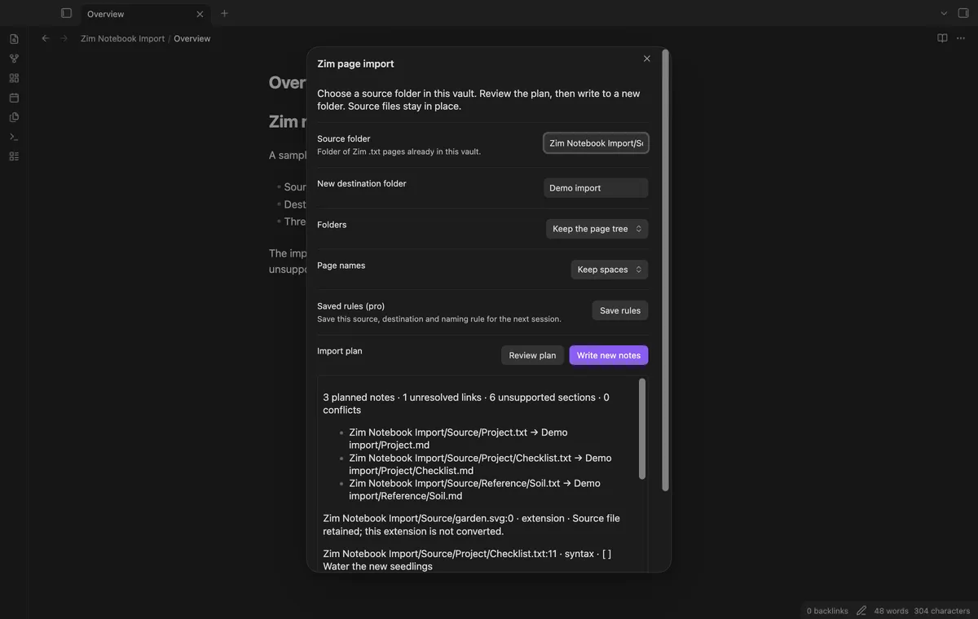The height and width of the screenshot is (619, 978).
Task: Click the Review plan button
Action: [532, 355]
